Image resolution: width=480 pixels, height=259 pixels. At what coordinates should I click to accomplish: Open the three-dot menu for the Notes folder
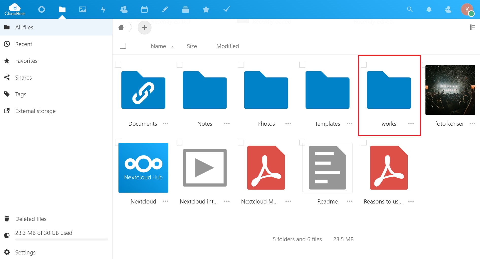[227, 123]
